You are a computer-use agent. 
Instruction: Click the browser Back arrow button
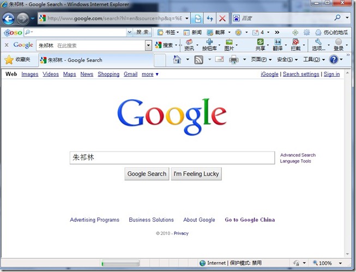pyautogui.click(x=8, y=19)
